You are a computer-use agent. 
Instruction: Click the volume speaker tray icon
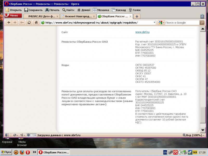(x=180, y=152)
